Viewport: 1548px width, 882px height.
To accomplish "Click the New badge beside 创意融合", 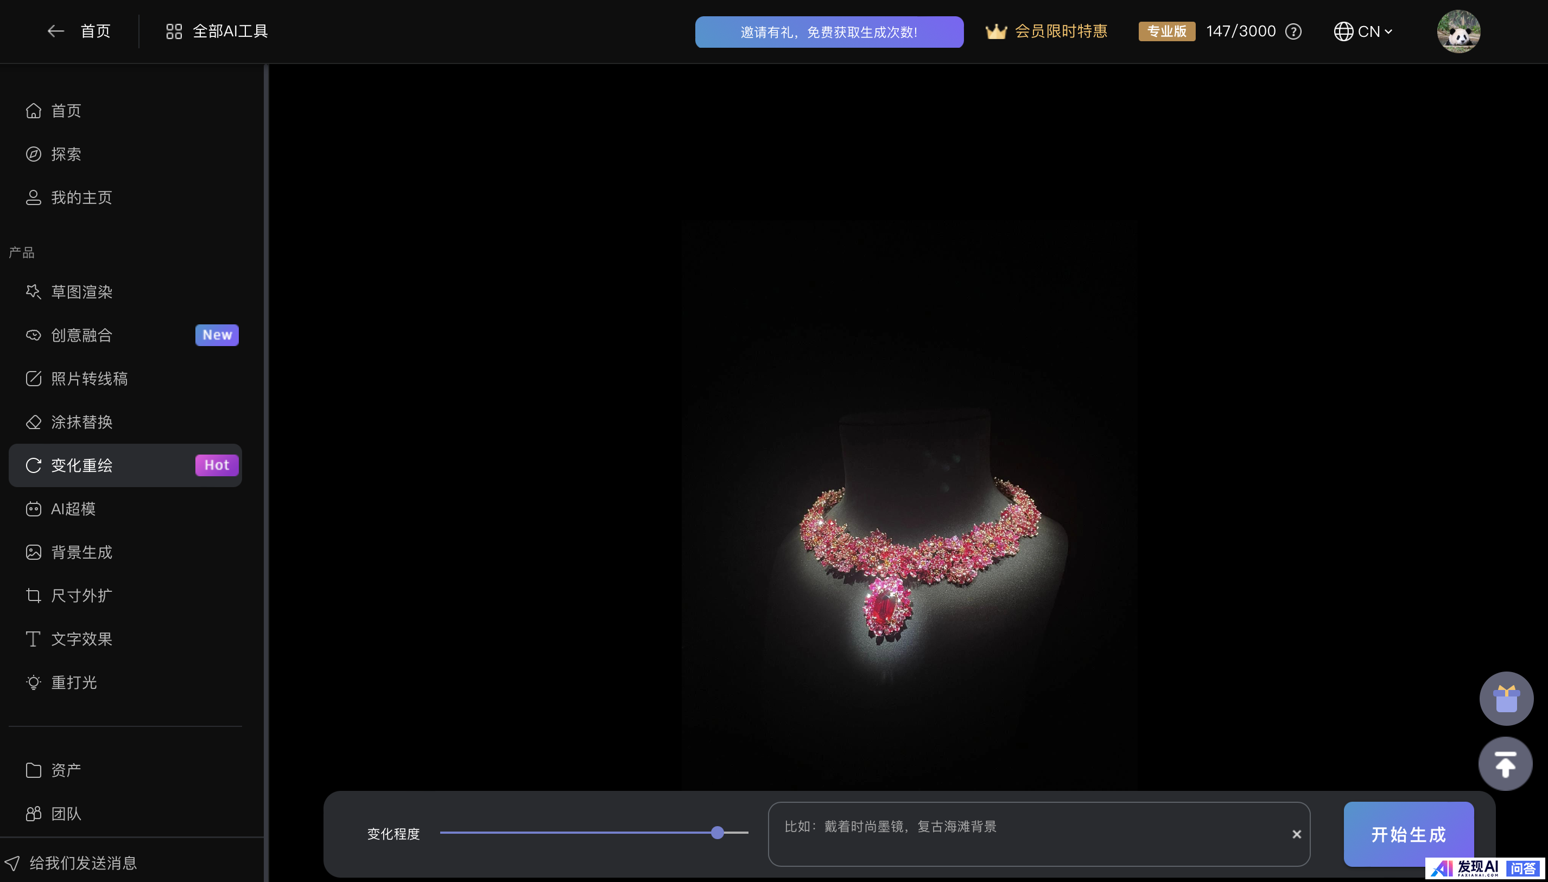I will [217, 335].
